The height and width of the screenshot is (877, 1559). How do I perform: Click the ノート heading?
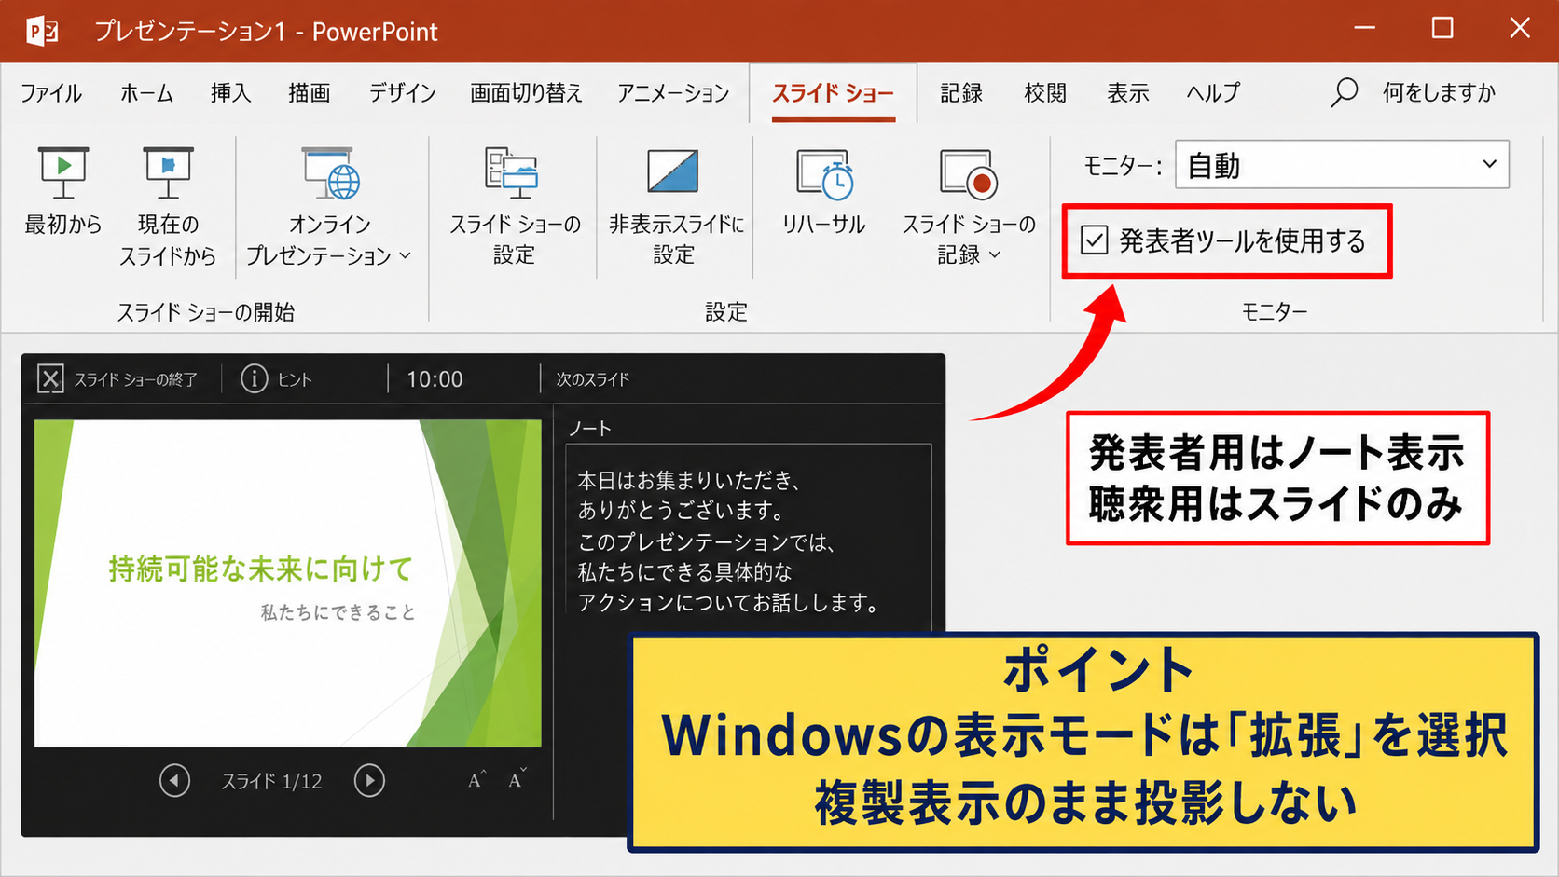click(x=589, y=428)
